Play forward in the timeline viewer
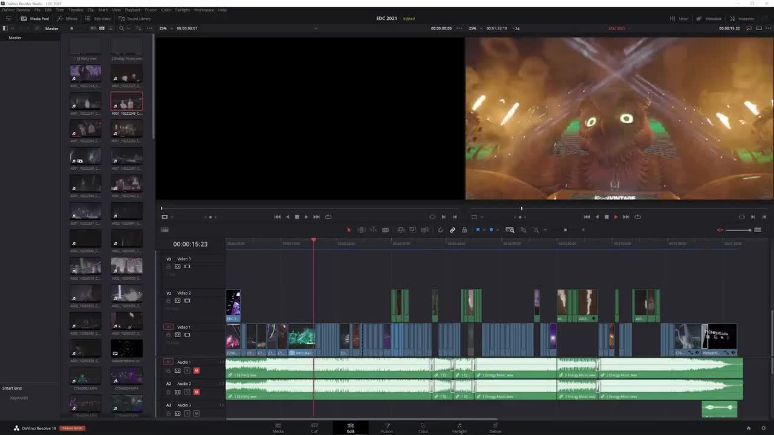 [616, 217]
